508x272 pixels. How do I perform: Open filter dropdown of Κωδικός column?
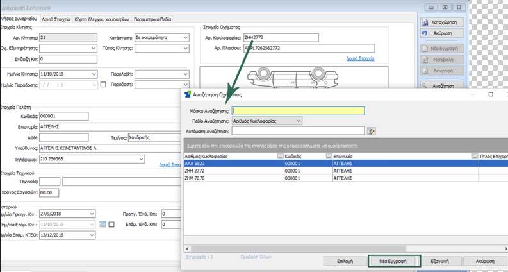[329, 157]
